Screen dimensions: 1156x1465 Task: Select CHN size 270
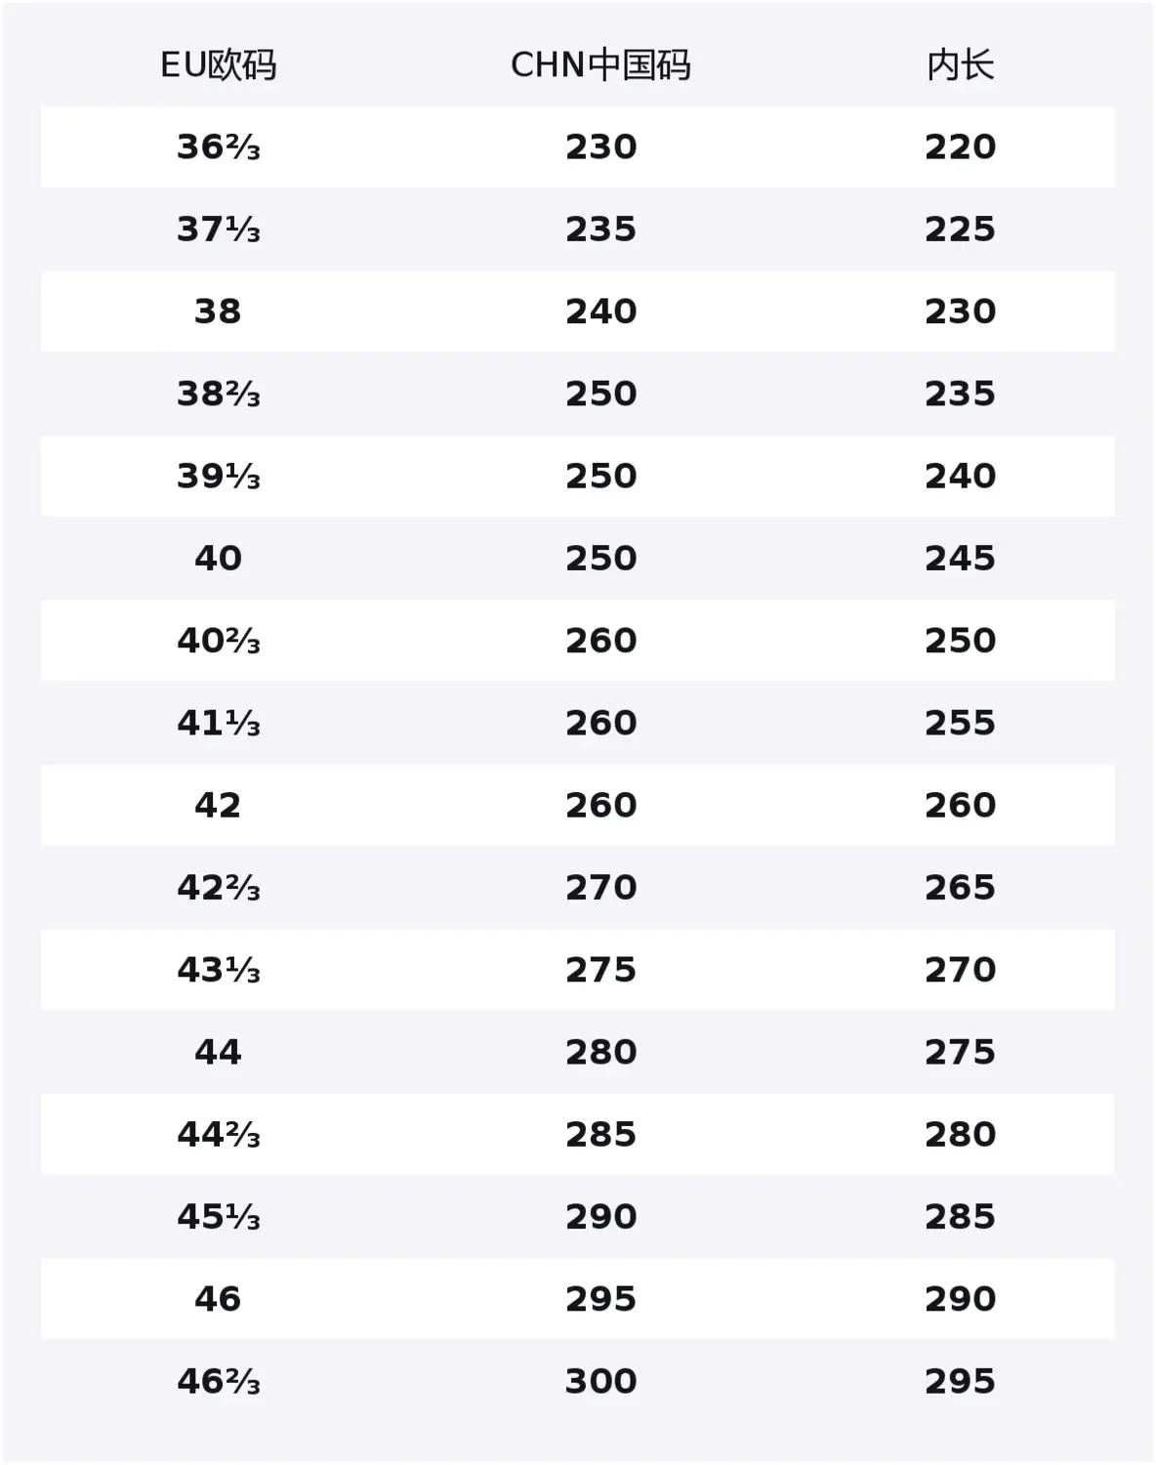(600, 888)
